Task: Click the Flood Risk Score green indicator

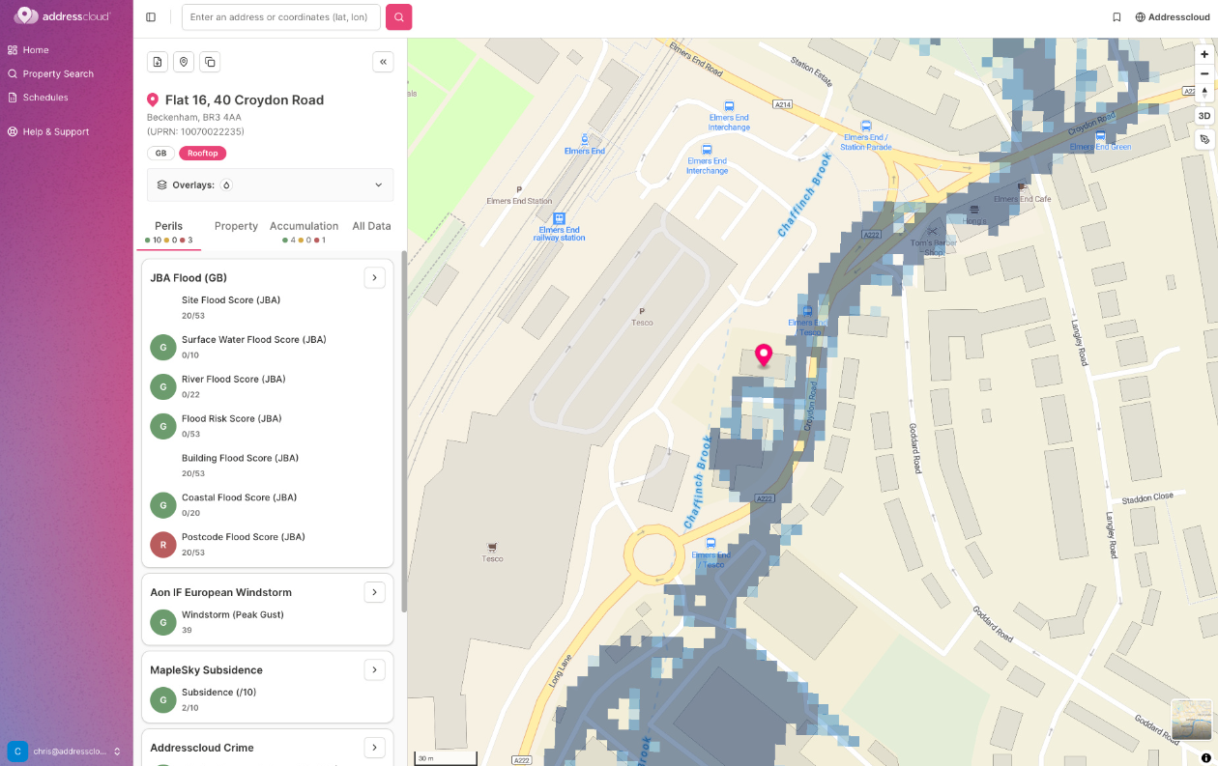Action: click(162, 427)
